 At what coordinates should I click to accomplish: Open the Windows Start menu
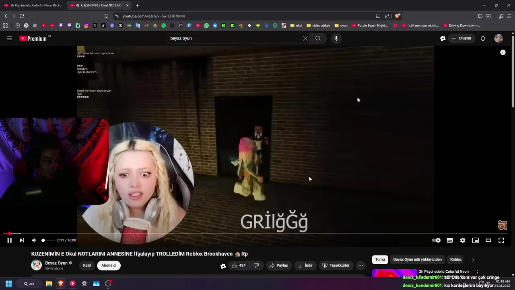click(8, 284)
